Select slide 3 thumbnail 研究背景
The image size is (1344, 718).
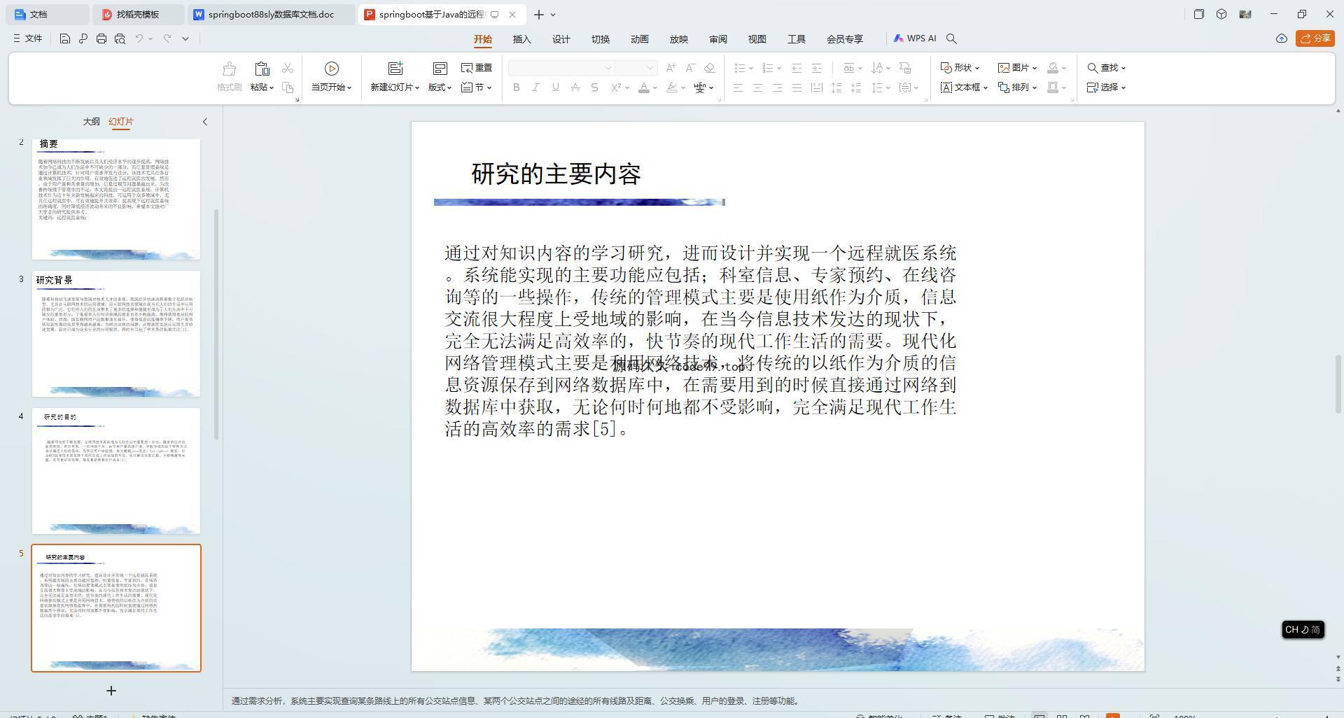116,334
